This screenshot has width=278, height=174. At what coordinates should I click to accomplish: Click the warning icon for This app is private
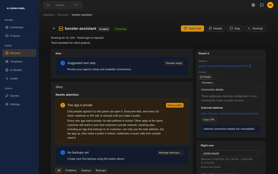tap(63, 105)
